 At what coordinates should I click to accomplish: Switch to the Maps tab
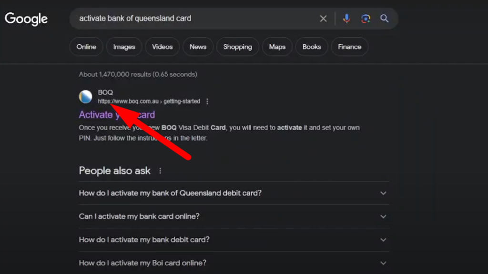click(277, 47)
